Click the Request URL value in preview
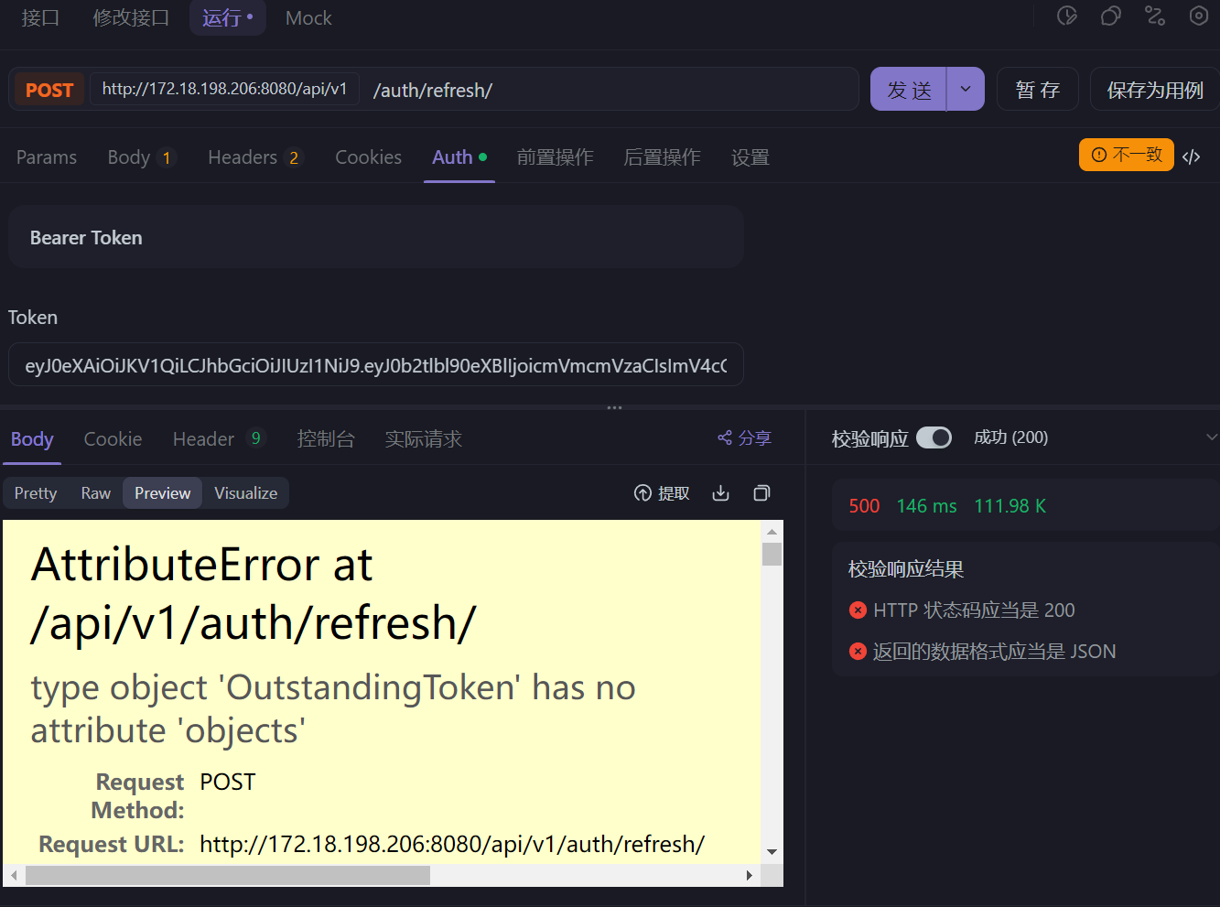Viewport: 1220px width, 907px height. coord(452,844)
